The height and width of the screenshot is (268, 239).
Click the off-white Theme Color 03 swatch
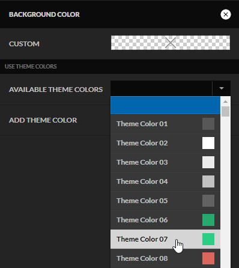208,162
